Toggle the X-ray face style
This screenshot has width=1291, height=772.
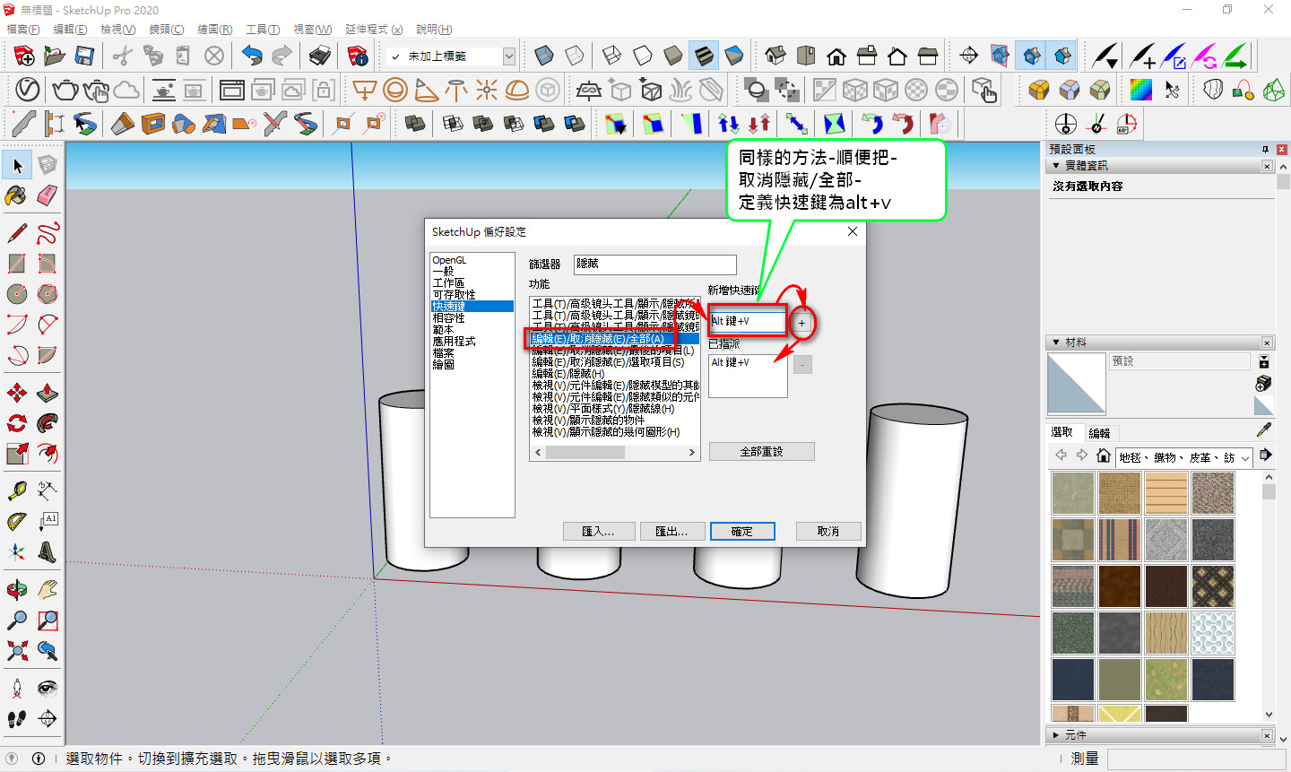pyautogui.click(x=544, y=56)
